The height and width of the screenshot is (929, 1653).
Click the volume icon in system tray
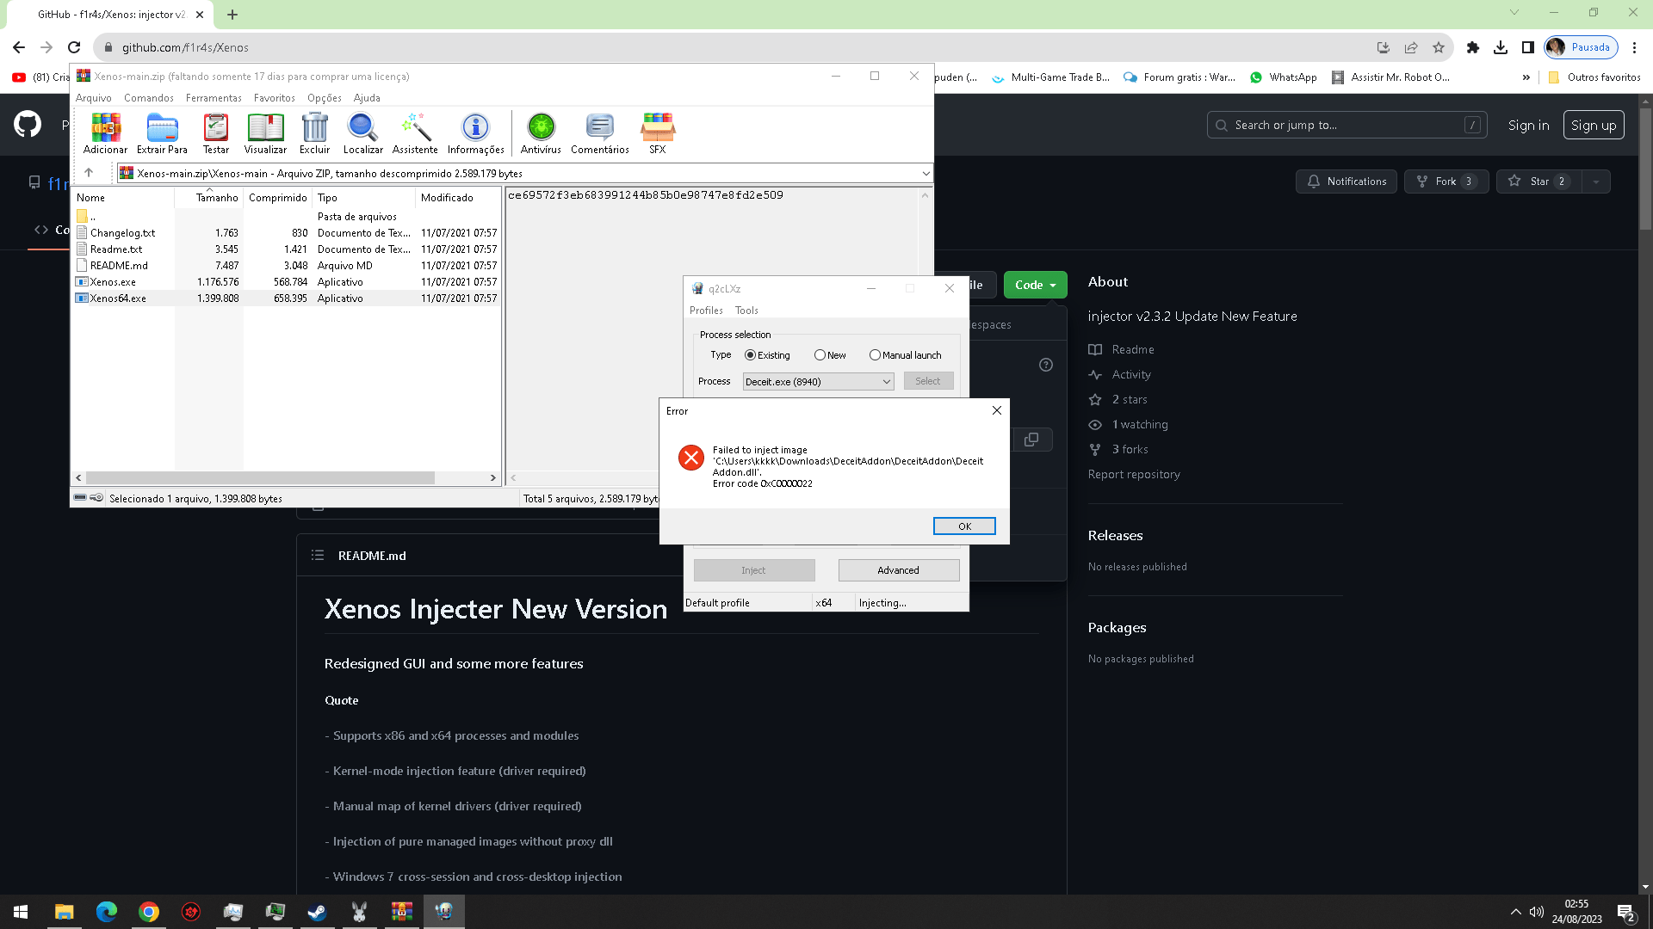coord(1537,912)
